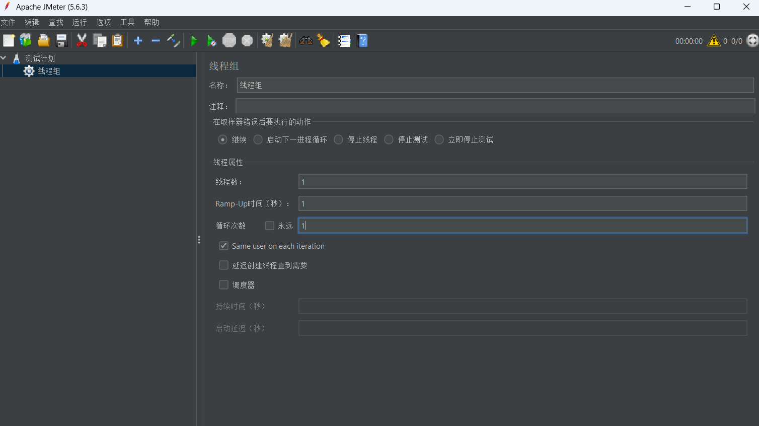This screenshot has height=426, width=759.
Task: Click the Paste clipboard icon
Action: pyautogui.click(x=117, y=41)
